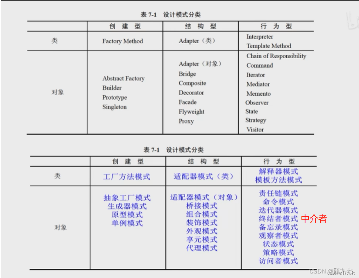Image resolution: width=359 pixels, height=278 pixels.
Task: Click the 'Interpreter' entry
Action: click(260, 37)
